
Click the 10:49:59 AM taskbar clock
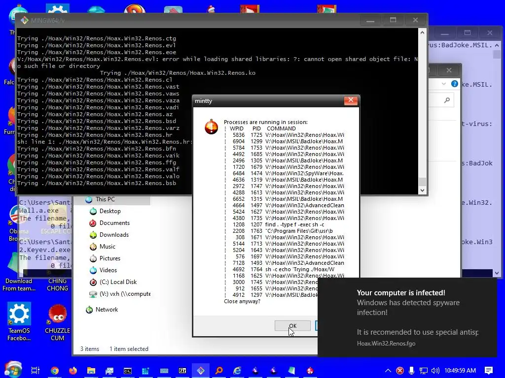460,371
